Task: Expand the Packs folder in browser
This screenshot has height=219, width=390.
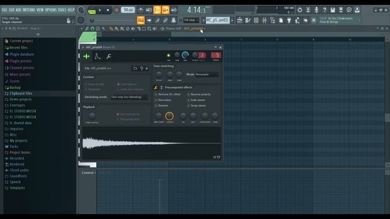Action: [x=13, y=147]
